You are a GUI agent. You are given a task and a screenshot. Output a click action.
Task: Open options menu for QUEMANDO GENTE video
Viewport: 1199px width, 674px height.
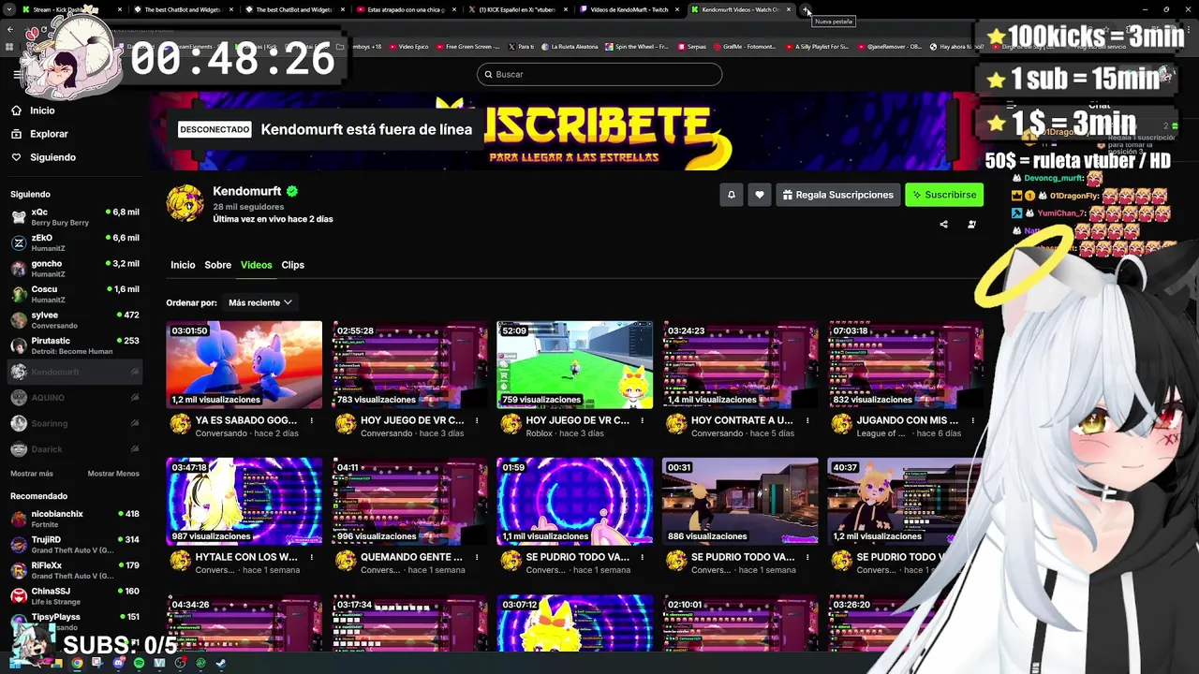click(477, 558)
